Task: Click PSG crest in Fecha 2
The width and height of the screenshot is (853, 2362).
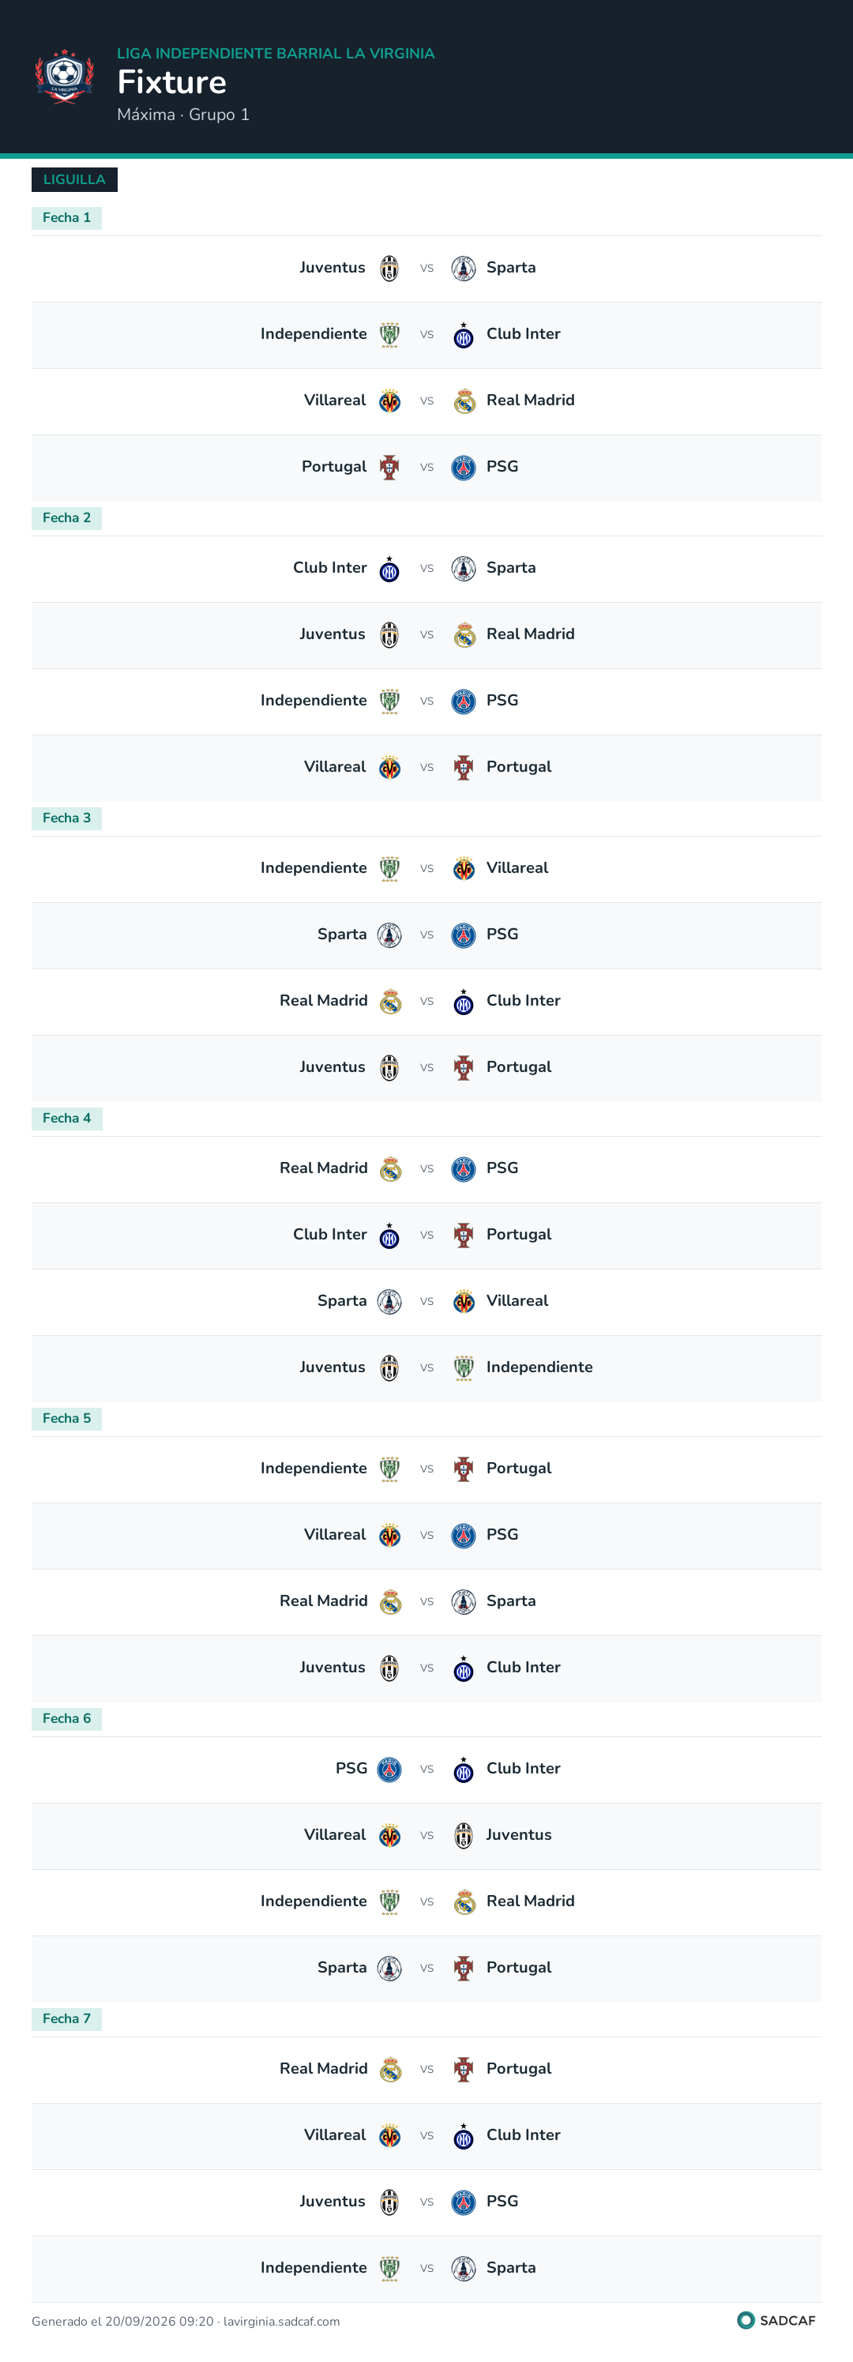Action: click(x=464, y=701)
